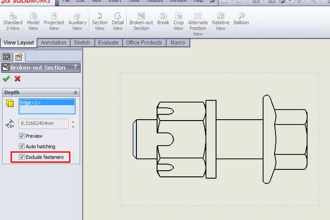Choose the Projected View tool
330x220 pixels.
53,22
